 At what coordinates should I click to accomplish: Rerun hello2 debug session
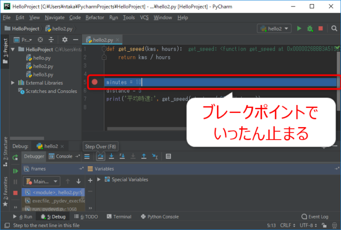tap(15, 157)
